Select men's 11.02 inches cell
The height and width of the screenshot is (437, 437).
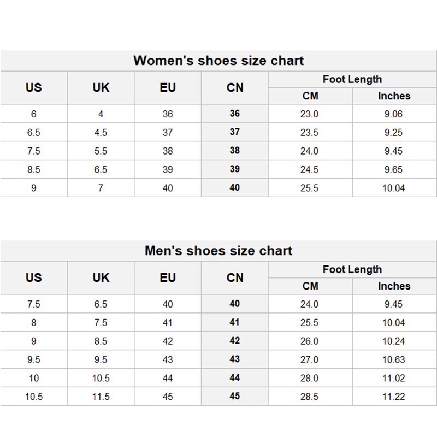(394, 378)
